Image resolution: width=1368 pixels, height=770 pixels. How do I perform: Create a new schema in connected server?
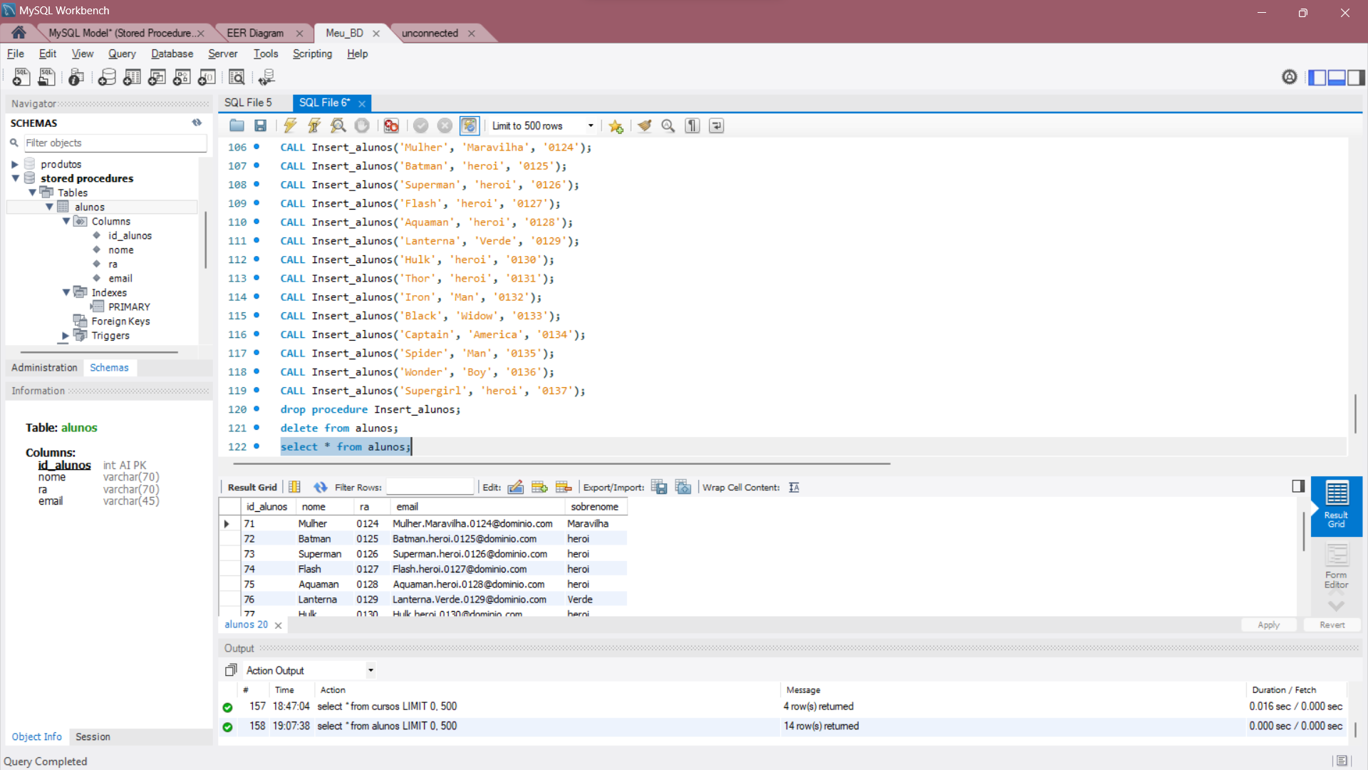pos(107,77)
